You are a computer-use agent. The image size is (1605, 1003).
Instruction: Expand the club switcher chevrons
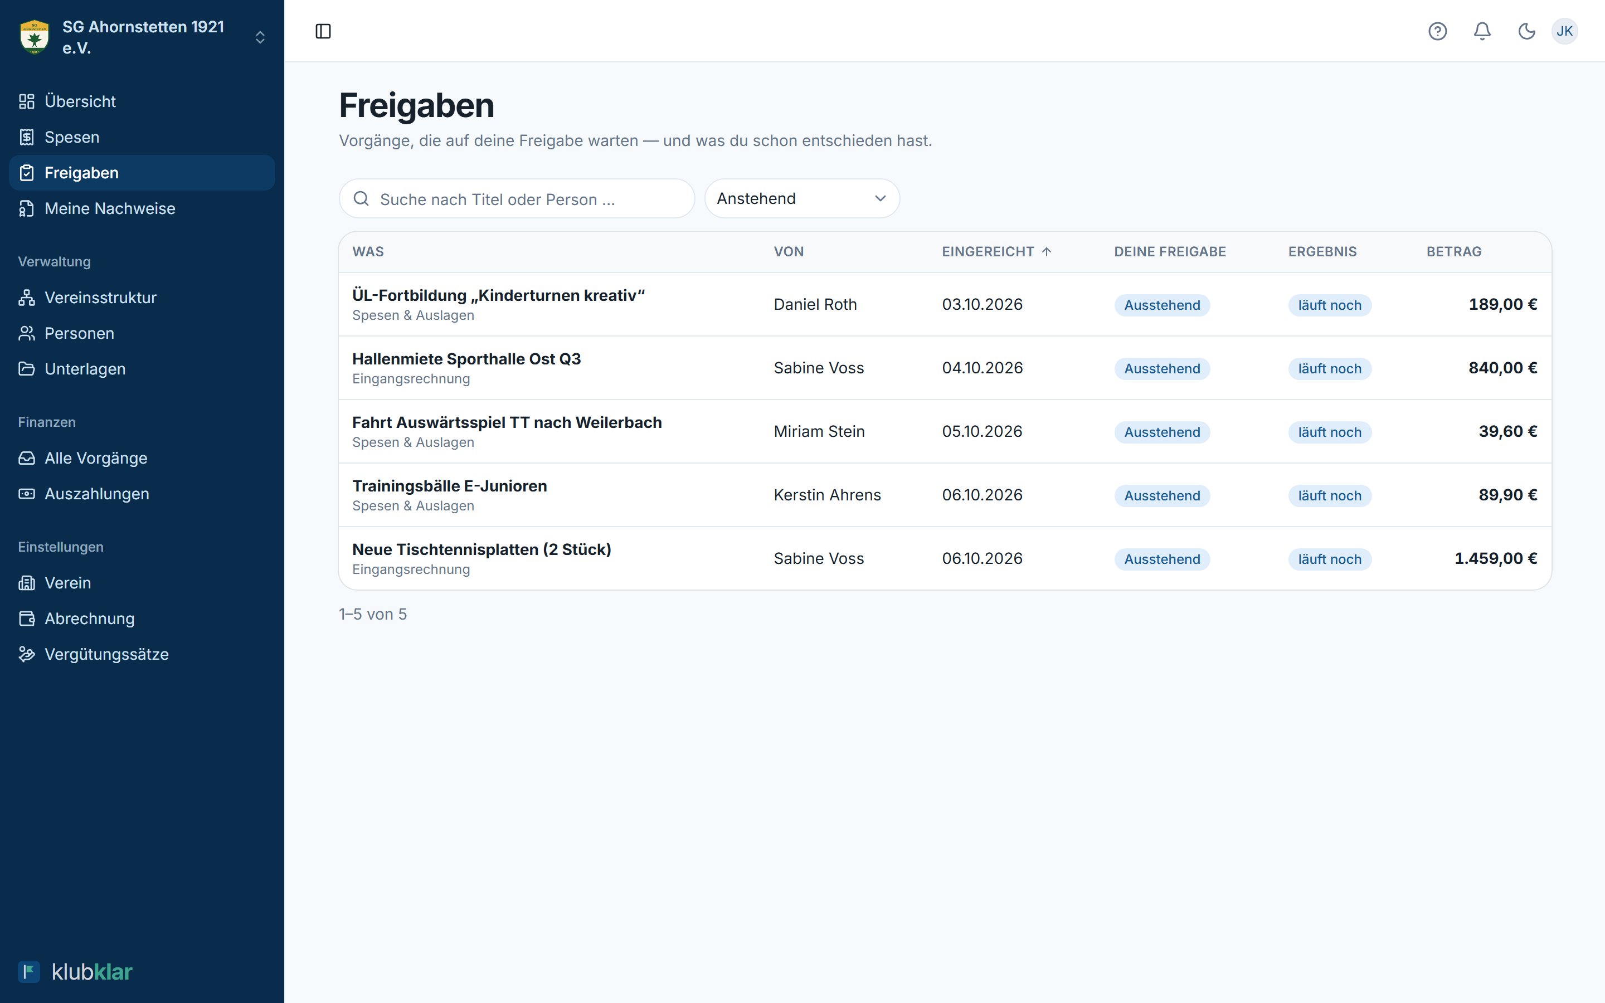260,37
